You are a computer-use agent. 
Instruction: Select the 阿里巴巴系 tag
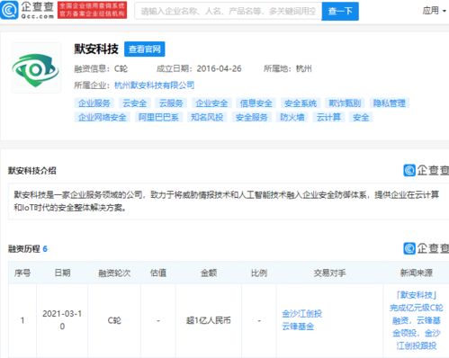click(158, 117)
